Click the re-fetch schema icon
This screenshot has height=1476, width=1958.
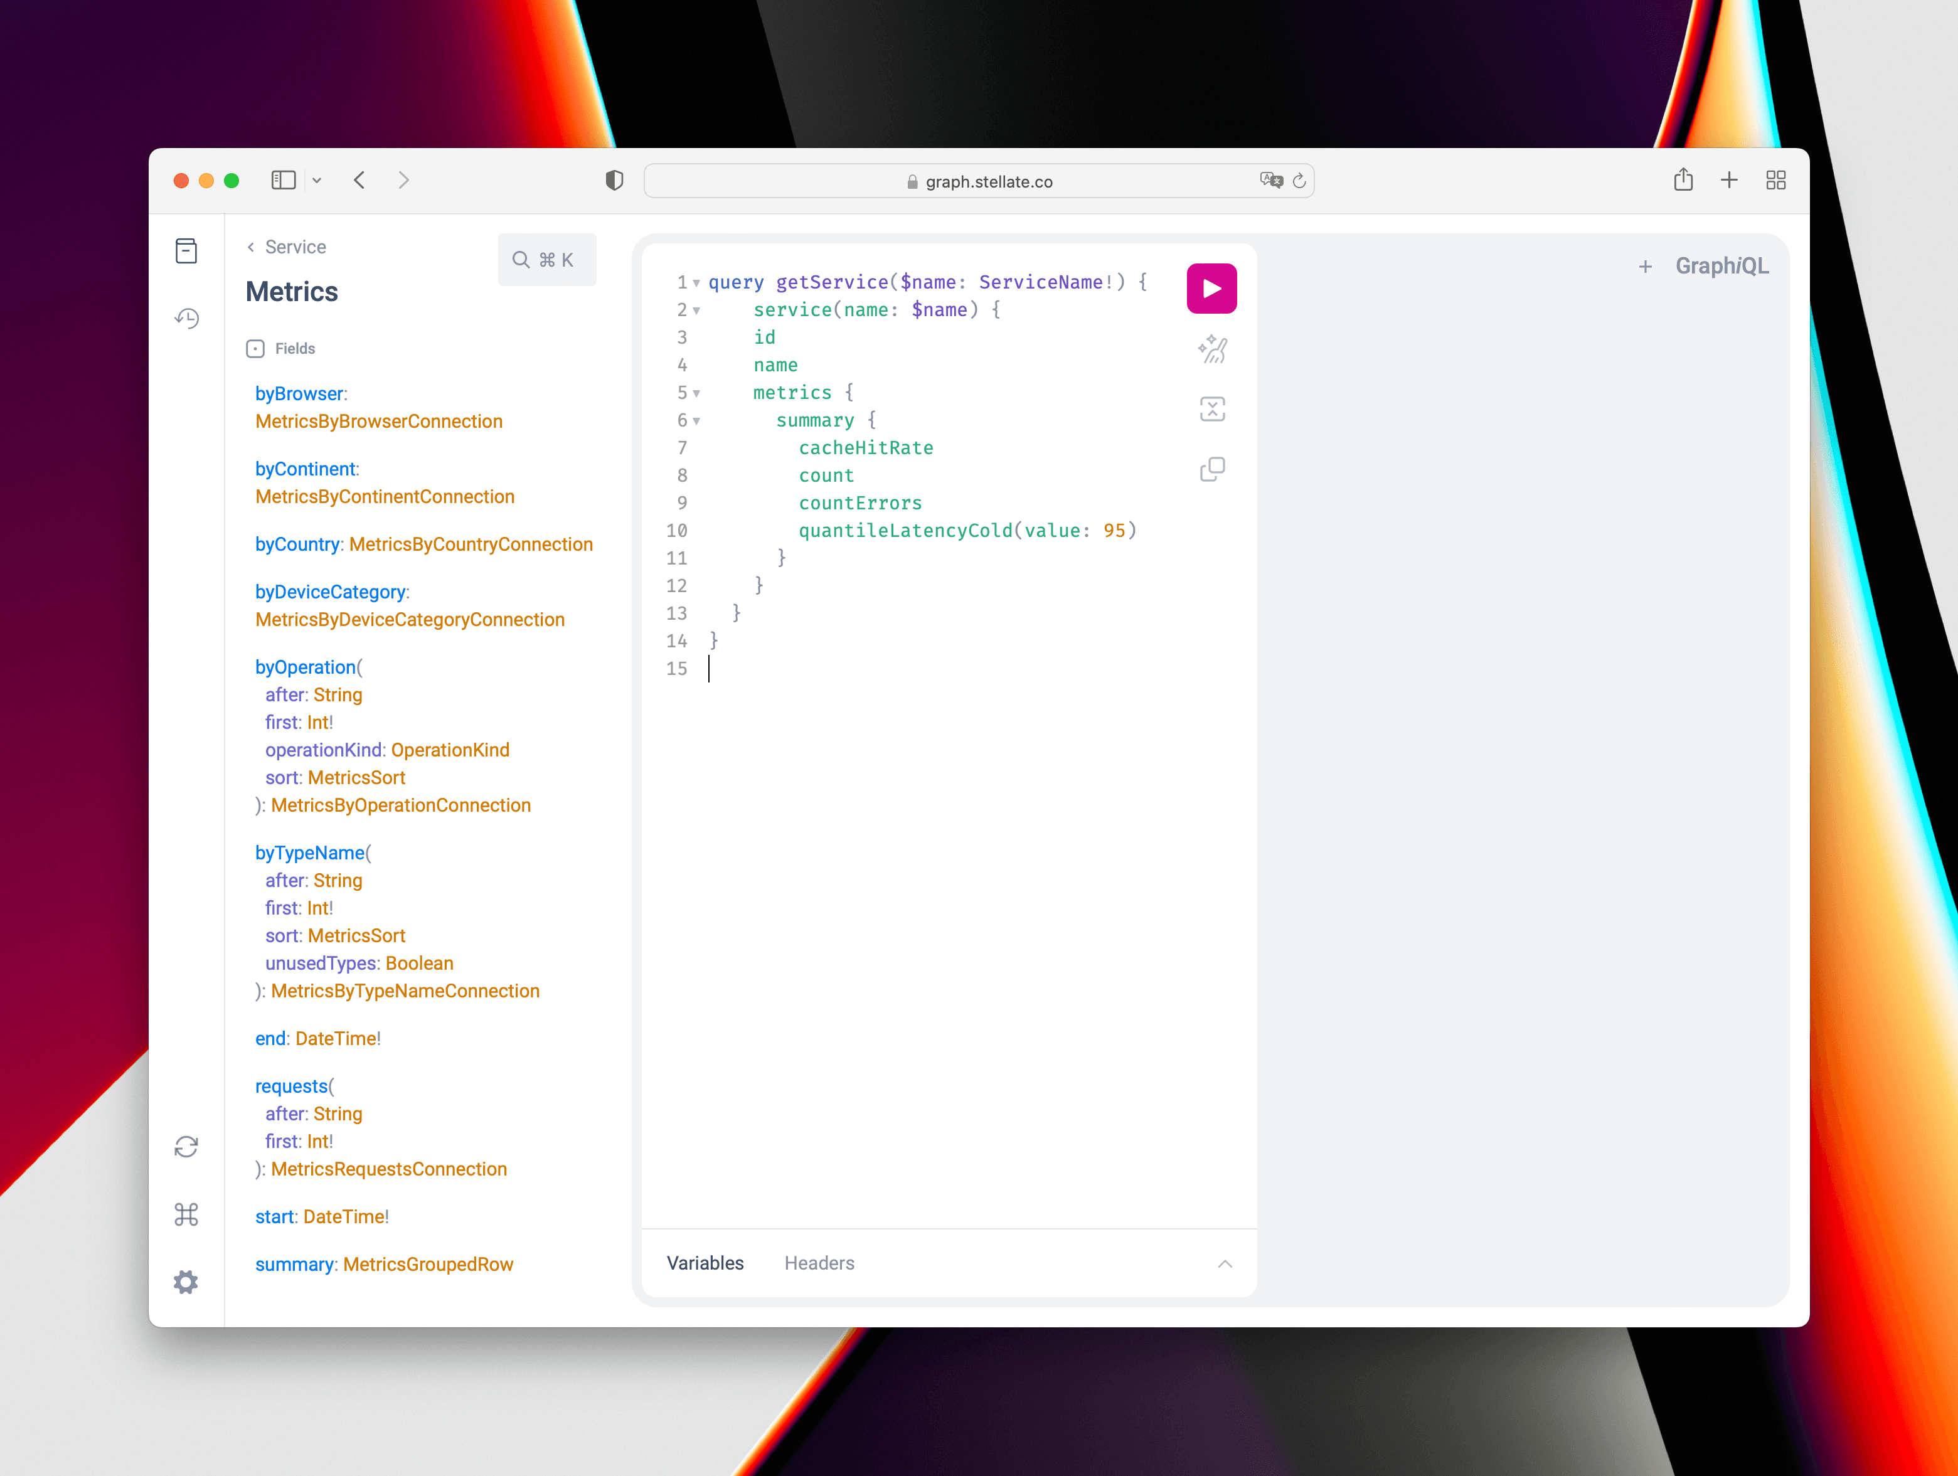tap(186, 1147)
